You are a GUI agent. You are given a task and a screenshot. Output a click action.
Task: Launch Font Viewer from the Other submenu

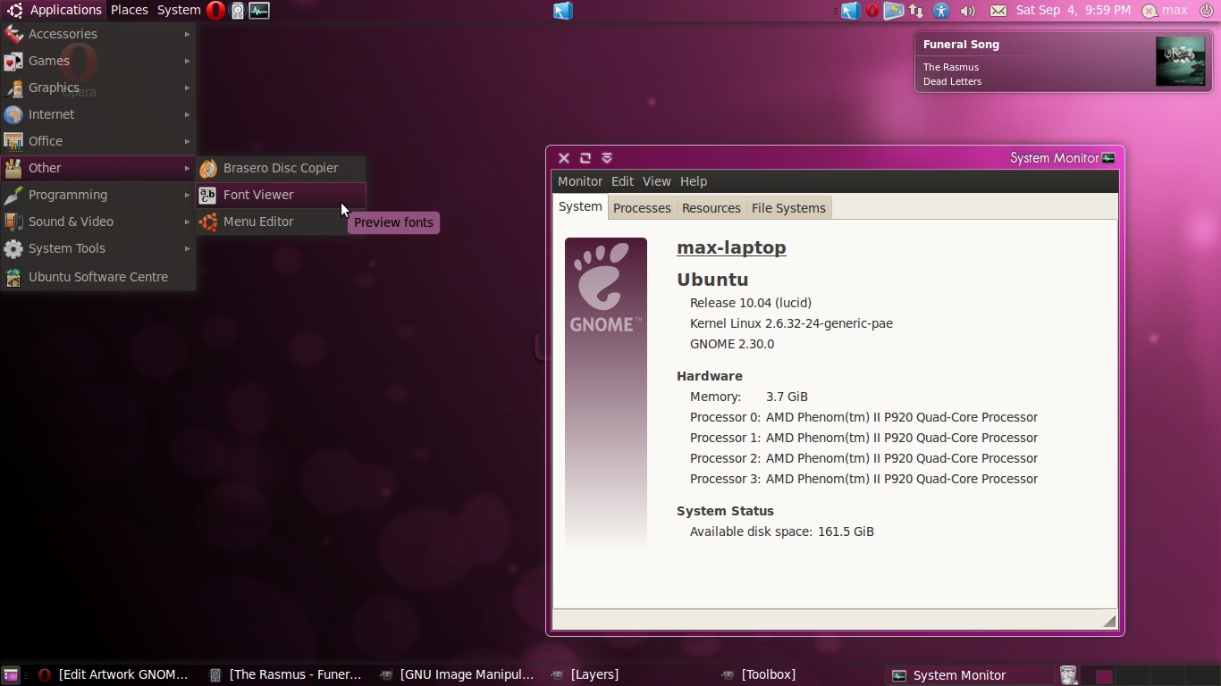(281, 195)
